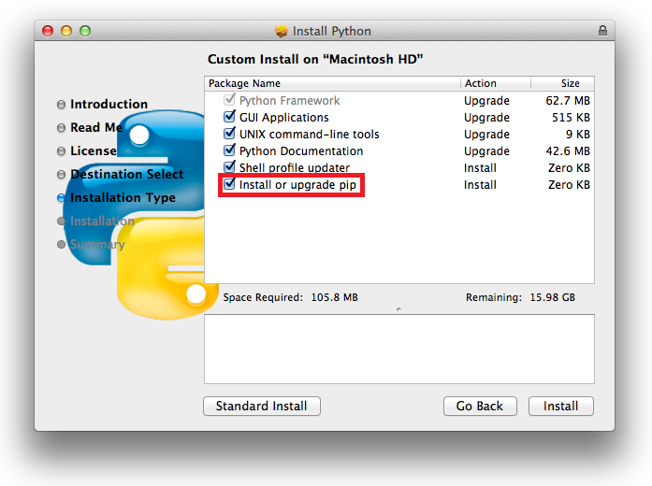Uncheck the Python Documentation checkbox

pos(229,150)
